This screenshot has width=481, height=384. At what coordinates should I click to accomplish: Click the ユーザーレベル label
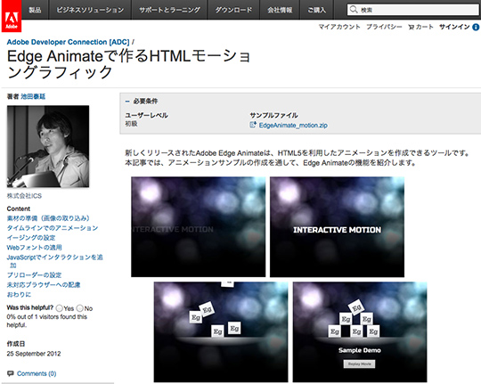[146, 116]
